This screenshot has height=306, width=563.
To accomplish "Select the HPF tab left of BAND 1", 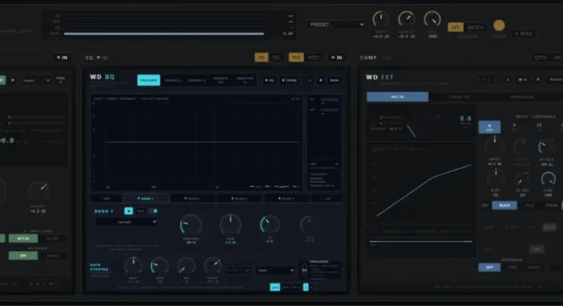I will click(x=106, y=198).
